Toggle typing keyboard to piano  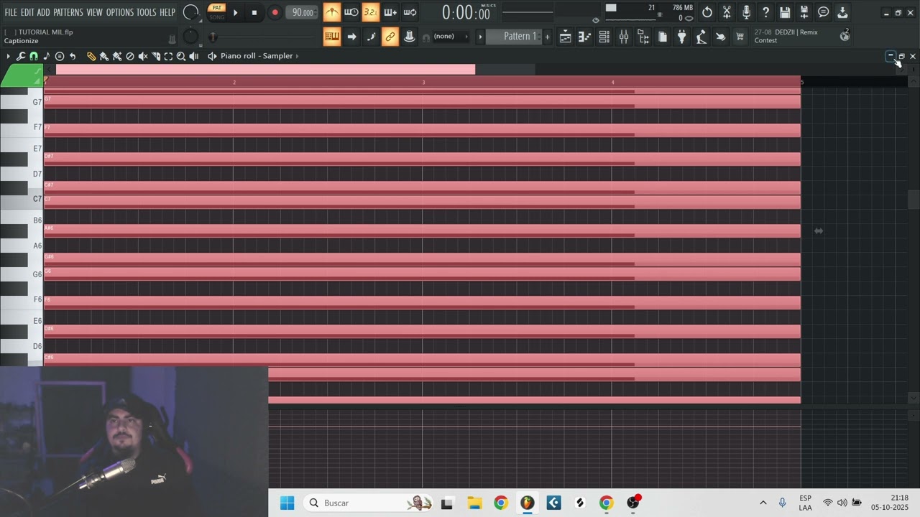[x=331, y=37]
